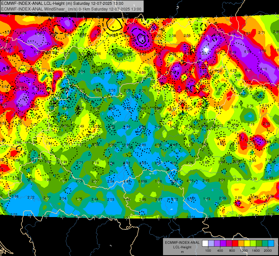
Task: Click the 2.22 wind shear value
Action: 31,197
